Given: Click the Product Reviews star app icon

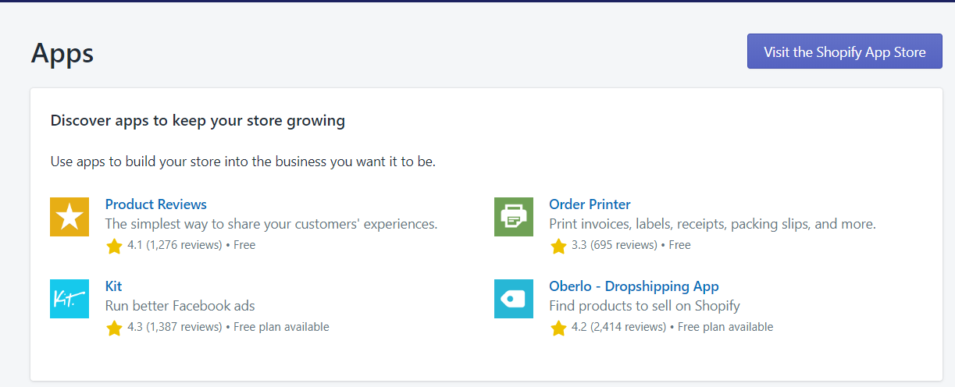Looking at the screenshot, I should tap(69, 217).
